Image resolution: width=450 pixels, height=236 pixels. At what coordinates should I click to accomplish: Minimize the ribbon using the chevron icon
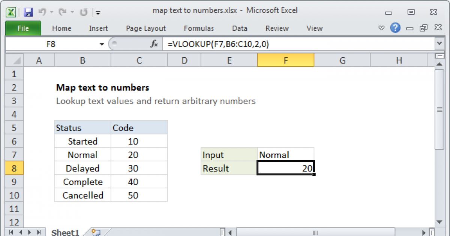381,28
